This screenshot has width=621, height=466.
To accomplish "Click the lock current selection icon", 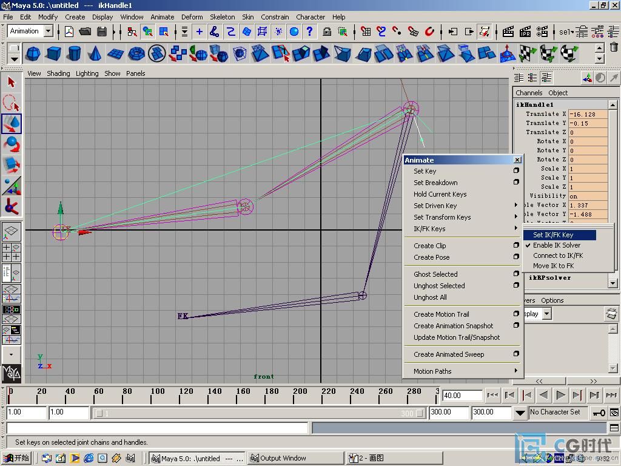I will click(x=327, y=32).
